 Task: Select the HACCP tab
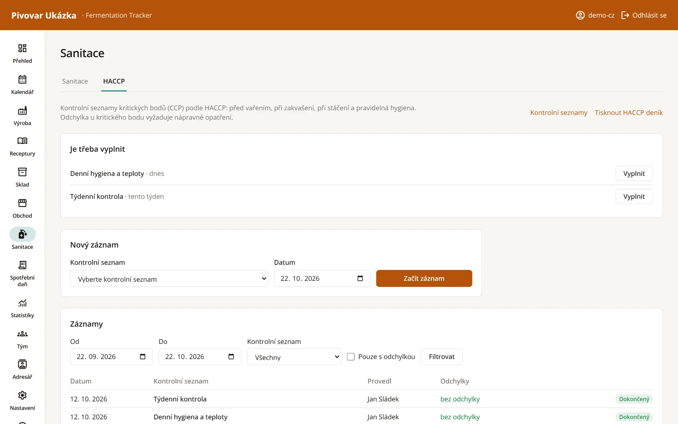[x=114, y=81]
